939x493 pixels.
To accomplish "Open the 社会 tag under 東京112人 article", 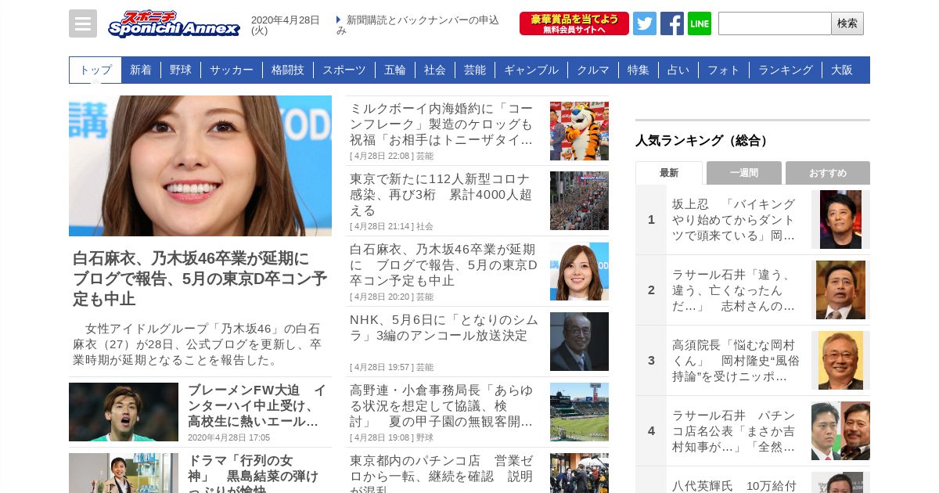I will click(x=425, y=226).
